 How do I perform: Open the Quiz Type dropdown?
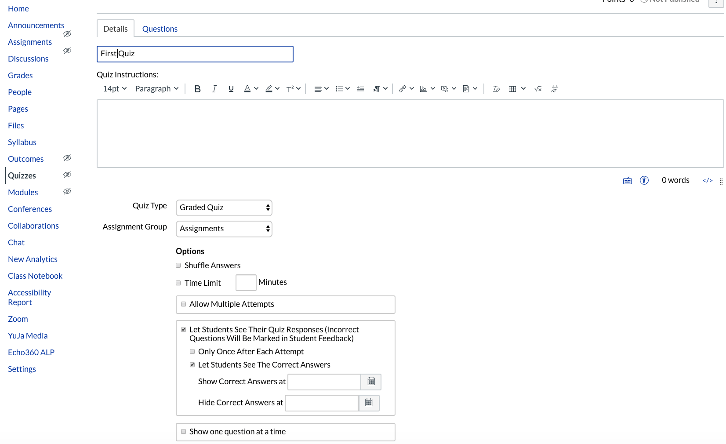click(224, 207)
